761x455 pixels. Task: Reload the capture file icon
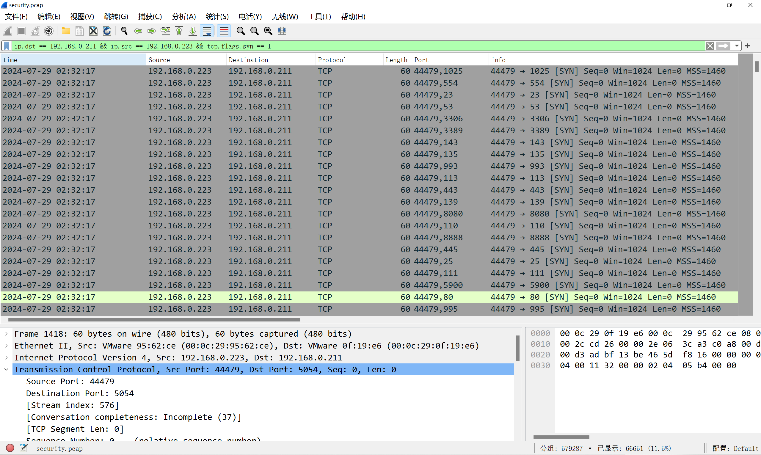(107, 31)
